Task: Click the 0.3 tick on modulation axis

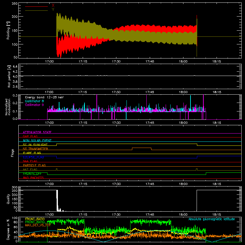Action: click(x=15, y=95)
